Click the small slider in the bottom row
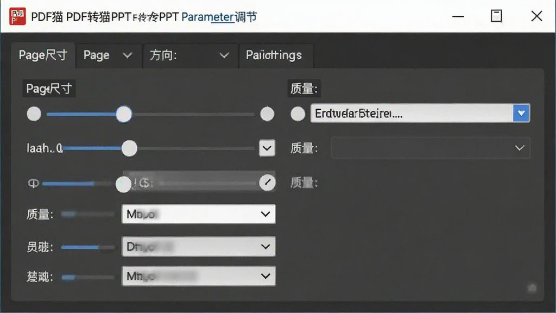 [x=87, y=277]
